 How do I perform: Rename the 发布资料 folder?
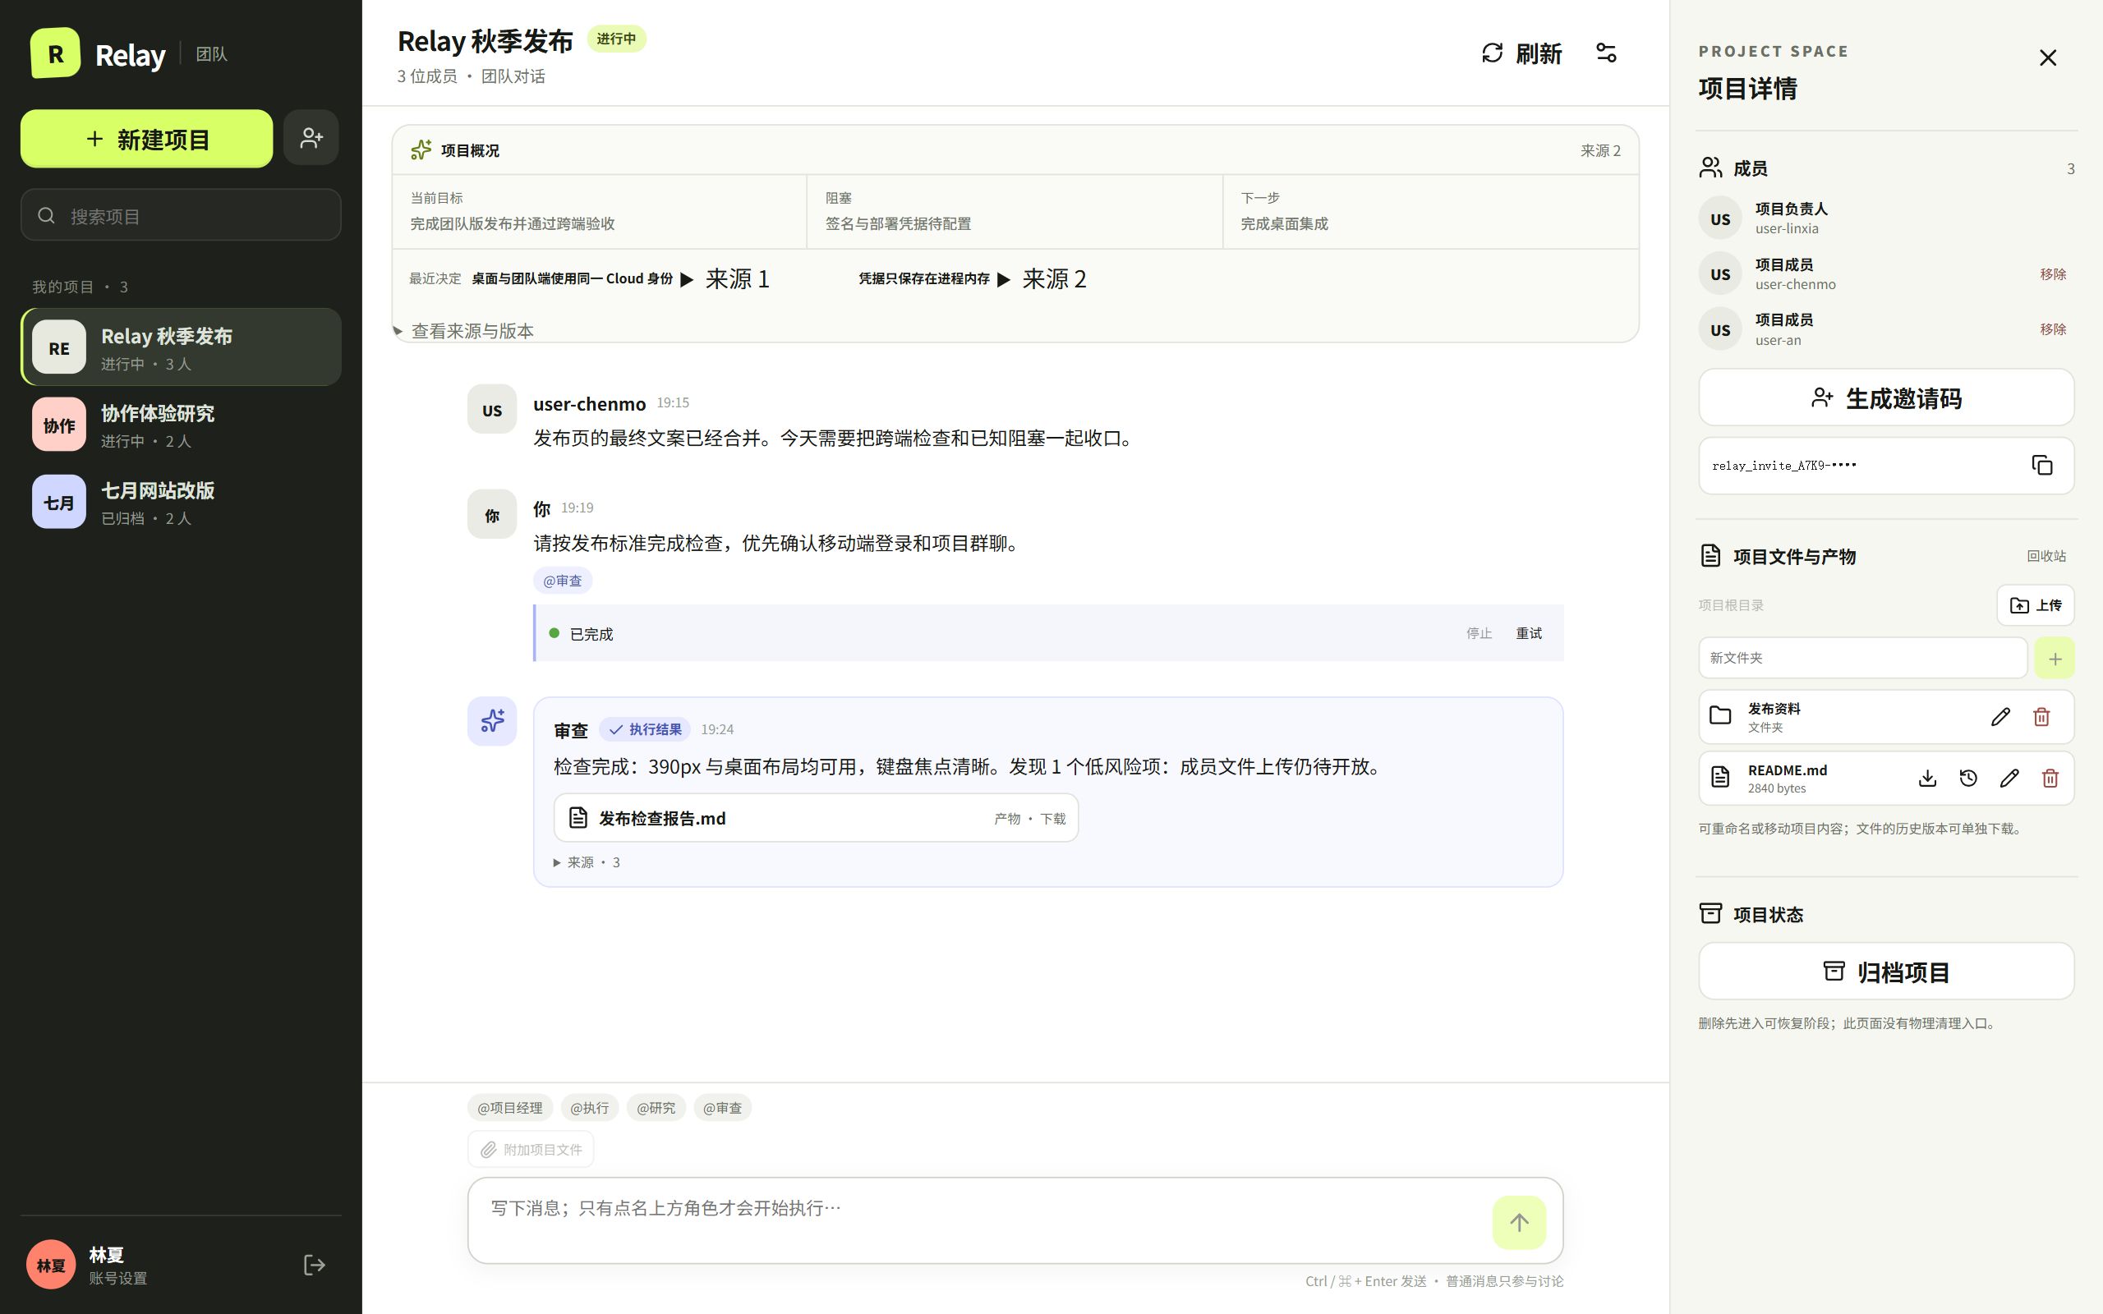1999,716
